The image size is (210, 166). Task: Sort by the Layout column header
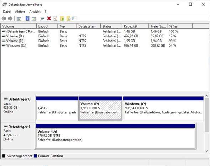pyautogui.click(x=47, y=26)
